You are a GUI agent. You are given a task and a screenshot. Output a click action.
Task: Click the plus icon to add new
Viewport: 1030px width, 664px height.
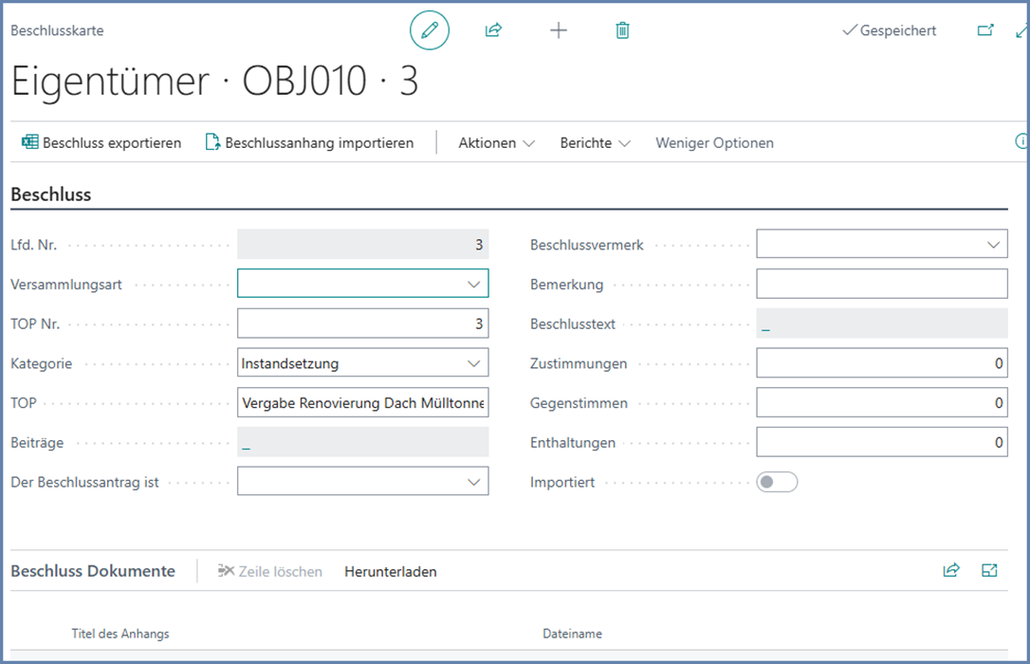tap(559, 30)
